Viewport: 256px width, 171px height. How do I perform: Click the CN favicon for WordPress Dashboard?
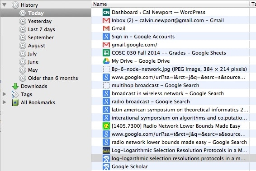(x=106, y=12)
